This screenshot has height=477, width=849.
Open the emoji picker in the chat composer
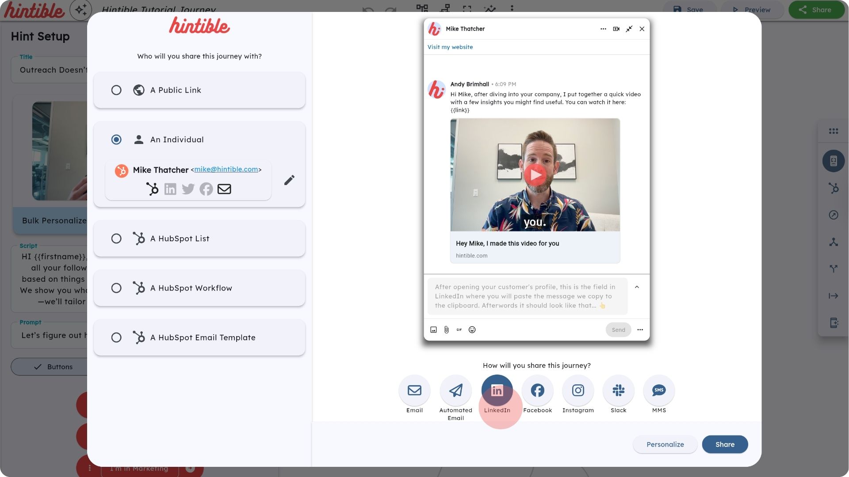[x=472, y=330]
